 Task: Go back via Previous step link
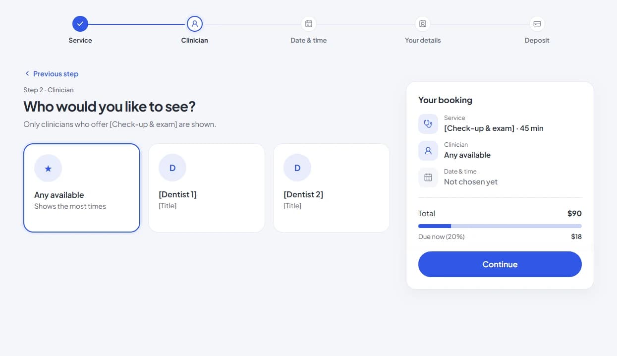[x=52, y=74]
